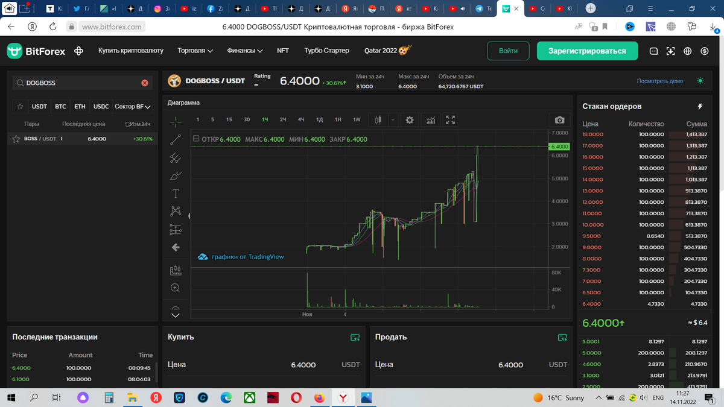Sort pairs by Изм.24ч column
Screen dimensions: 724x407
(138, 124)
